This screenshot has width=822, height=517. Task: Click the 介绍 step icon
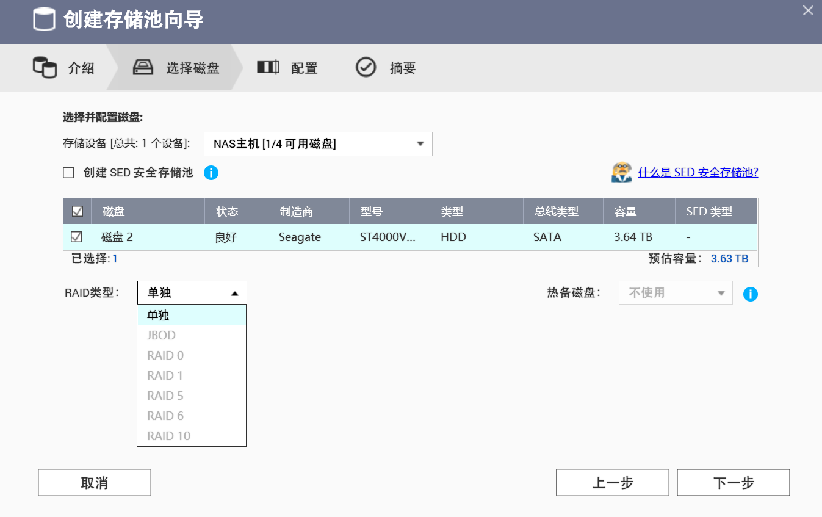(44, 67)
